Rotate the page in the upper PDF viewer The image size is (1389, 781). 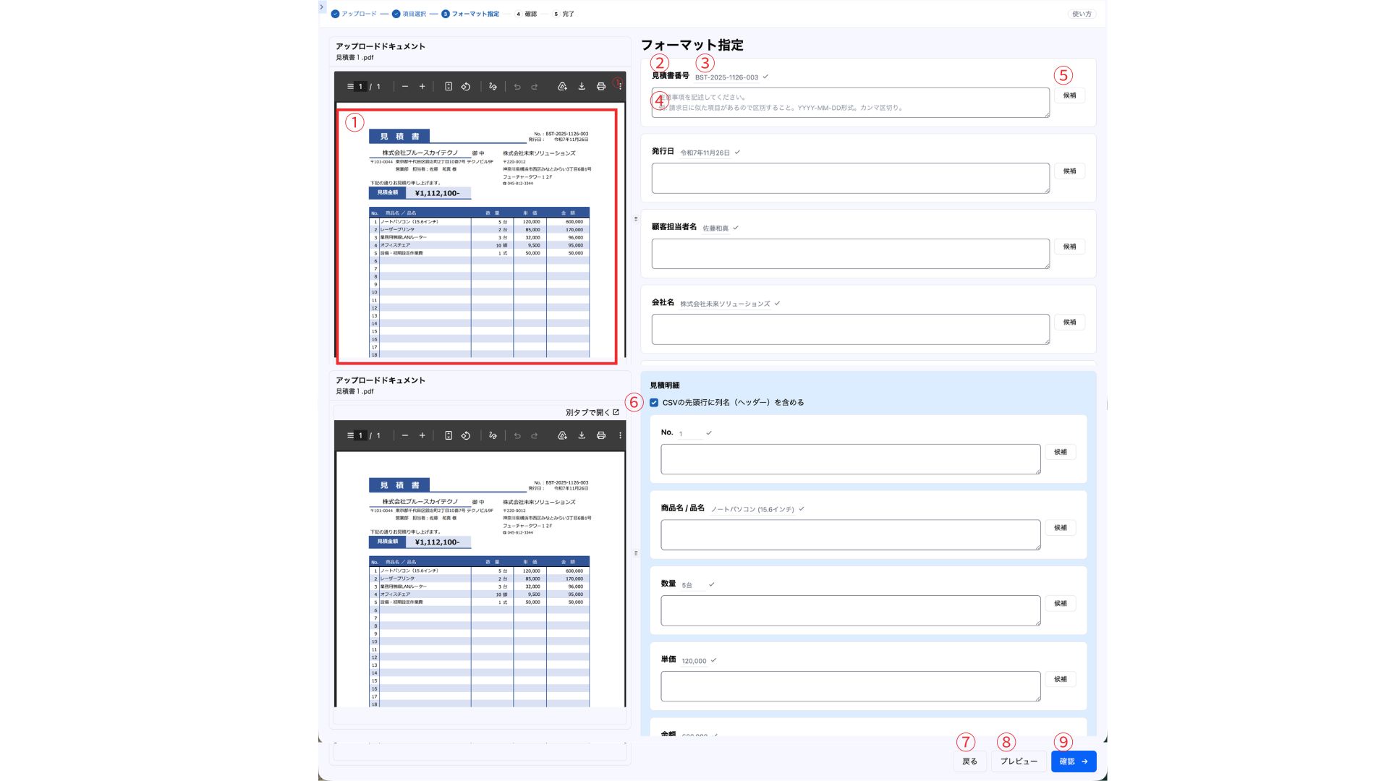[x=466, y=87]
